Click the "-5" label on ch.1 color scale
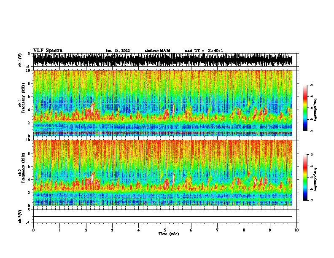The height and width of the screenshot is (258, 334). pos(311,108)
